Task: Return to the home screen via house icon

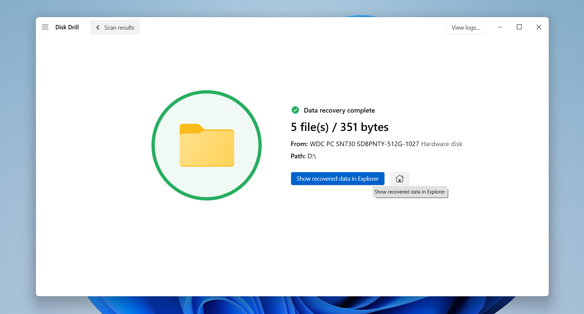Action: [400, 179]
